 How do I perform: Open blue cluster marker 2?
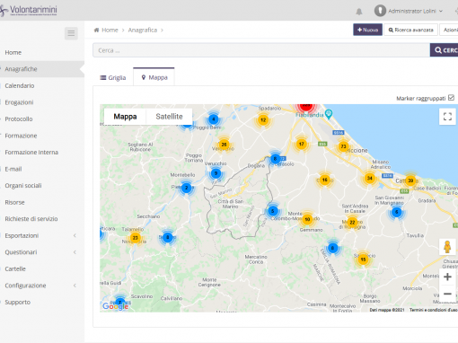pos(186,188)
